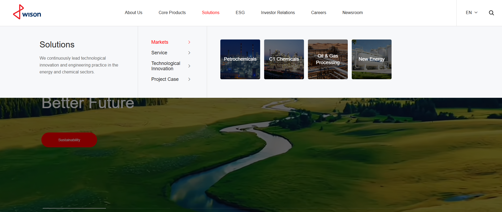The height and width of the screenshot is (212, 502).
Task: Expand the Service submenu arrow
Action: pyautogui.click(x=189, y=53)
